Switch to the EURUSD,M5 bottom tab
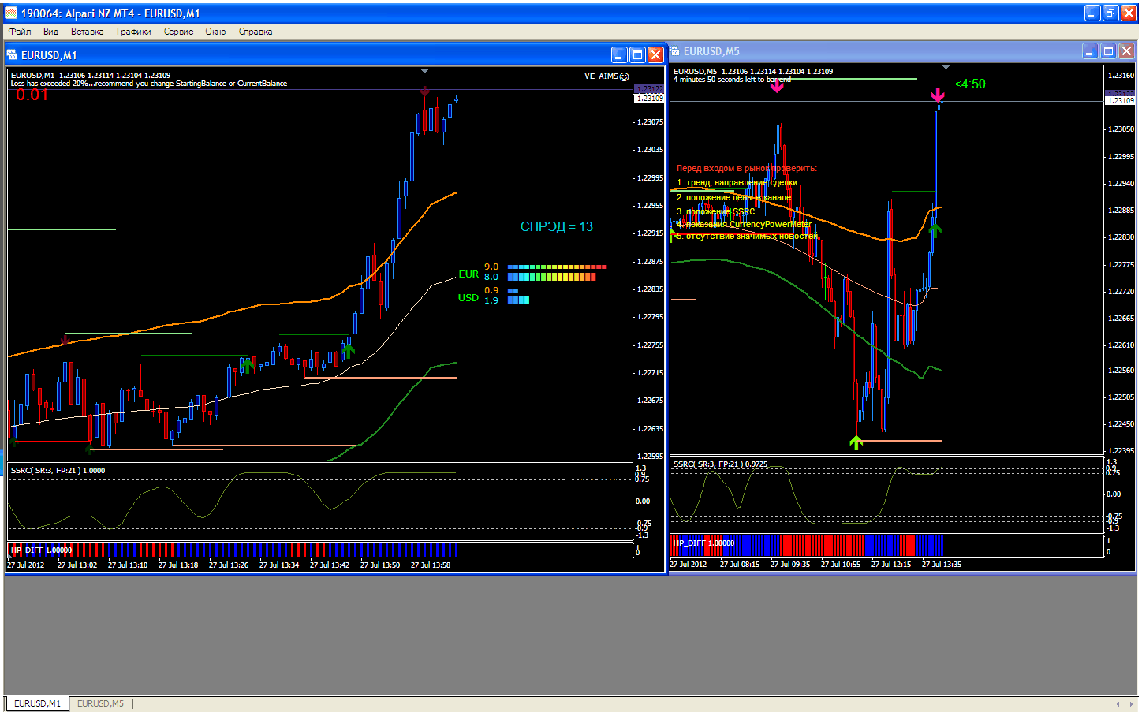 100,703
